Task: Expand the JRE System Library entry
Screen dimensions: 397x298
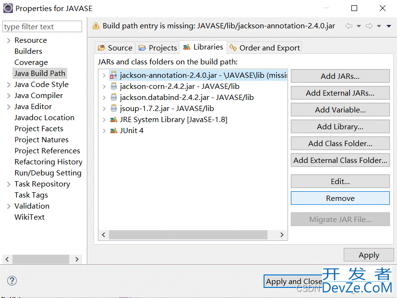Action: coord(104,120)
